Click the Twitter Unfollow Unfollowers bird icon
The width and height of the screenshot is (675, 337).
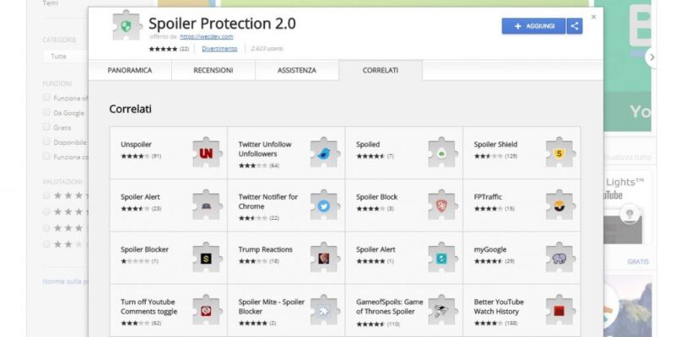324,153
